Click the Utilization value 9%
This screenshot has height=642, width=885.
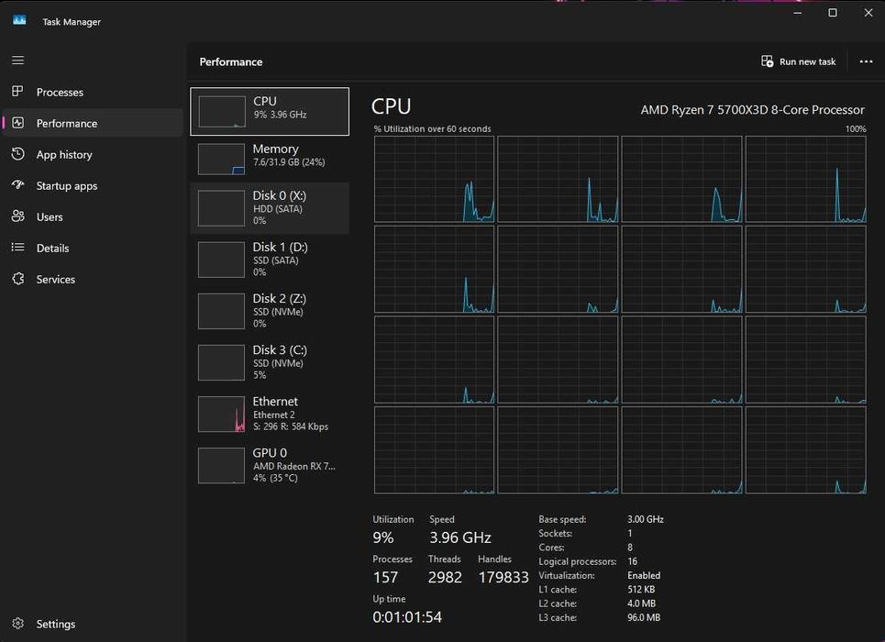[x=383, y=537]
